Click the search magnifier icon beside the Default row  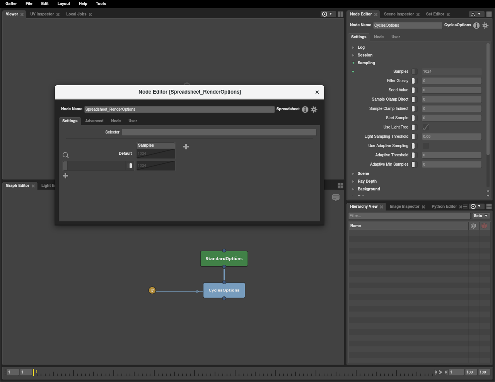coord(66,155)
